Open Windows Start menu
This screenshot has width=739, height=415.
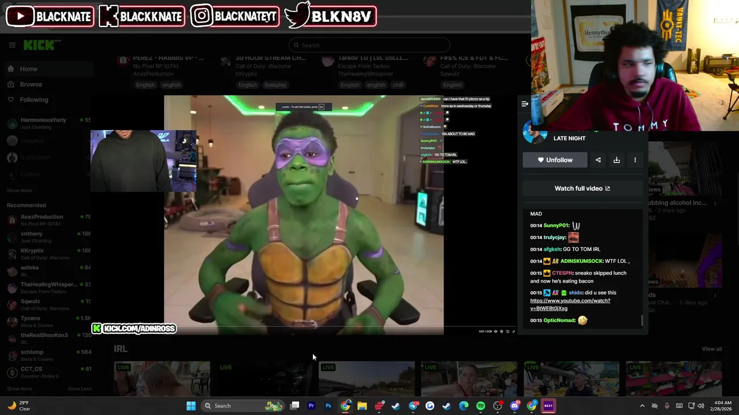tap(191, 406)
